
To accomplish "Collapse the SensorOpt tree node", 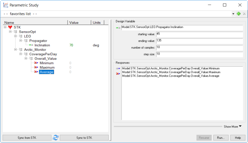I will pos(11,32).
